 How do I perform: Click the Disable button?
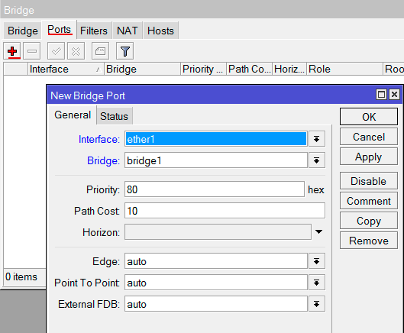pyautogui.click(x=369, y=181)
